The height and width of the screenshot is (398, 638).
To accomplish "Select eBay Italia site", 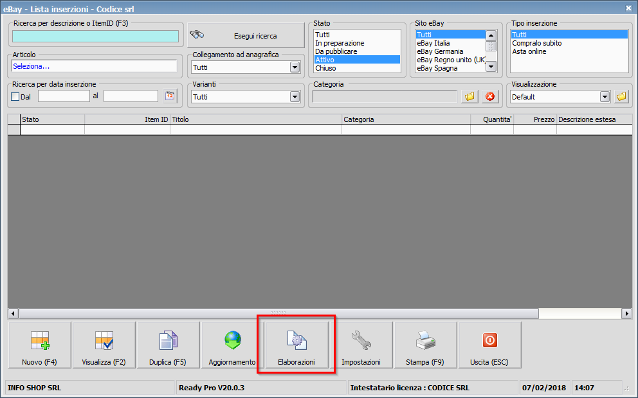I will (x=450, y=43).
